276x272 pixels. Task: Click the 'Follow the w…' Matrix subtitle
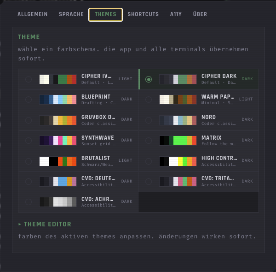(x=218, y=144)
